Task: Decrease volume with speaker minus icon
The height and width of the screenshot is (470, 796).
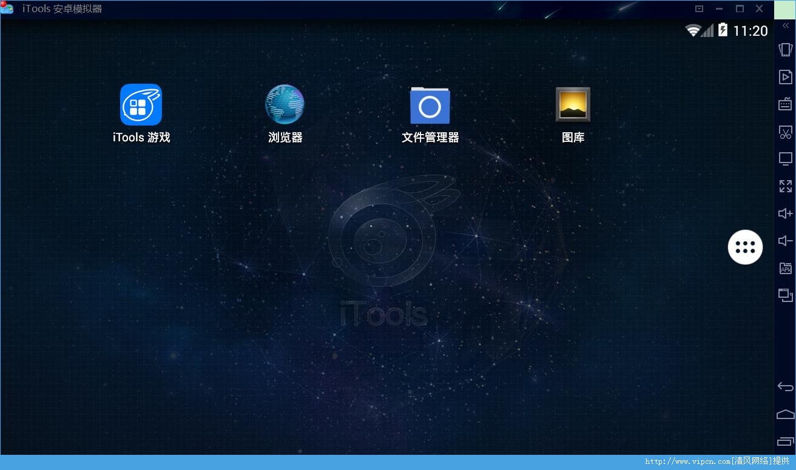Action: coord(785,241)
